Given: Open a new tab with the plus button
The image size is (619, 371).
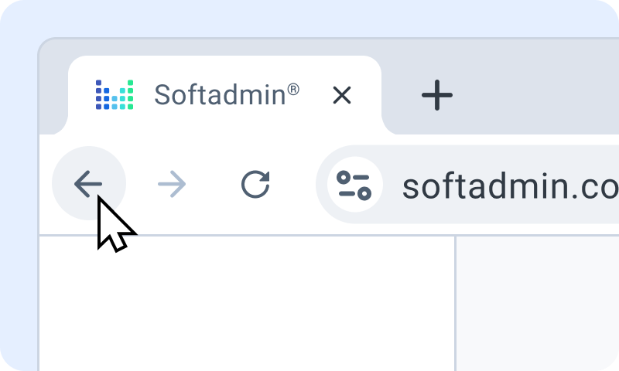Looking at the screenshot, I should point(437,95).
